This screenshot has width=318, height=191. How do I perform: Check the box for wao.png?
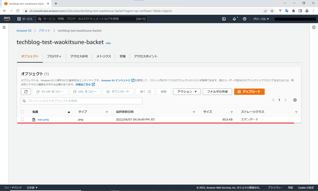(x=22, y=119)
